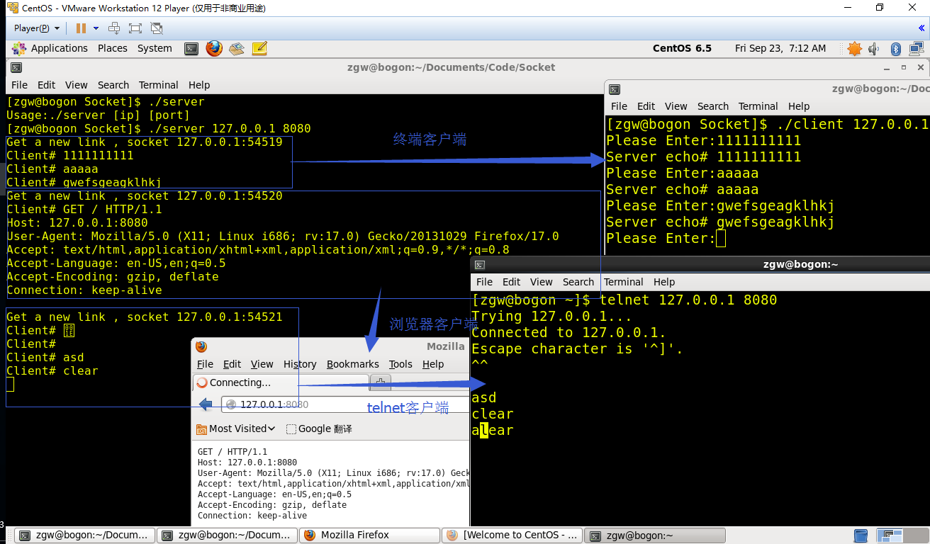
Task: Click Google 翻译 bookmark in Firefox
Action: tap(319, 429)
